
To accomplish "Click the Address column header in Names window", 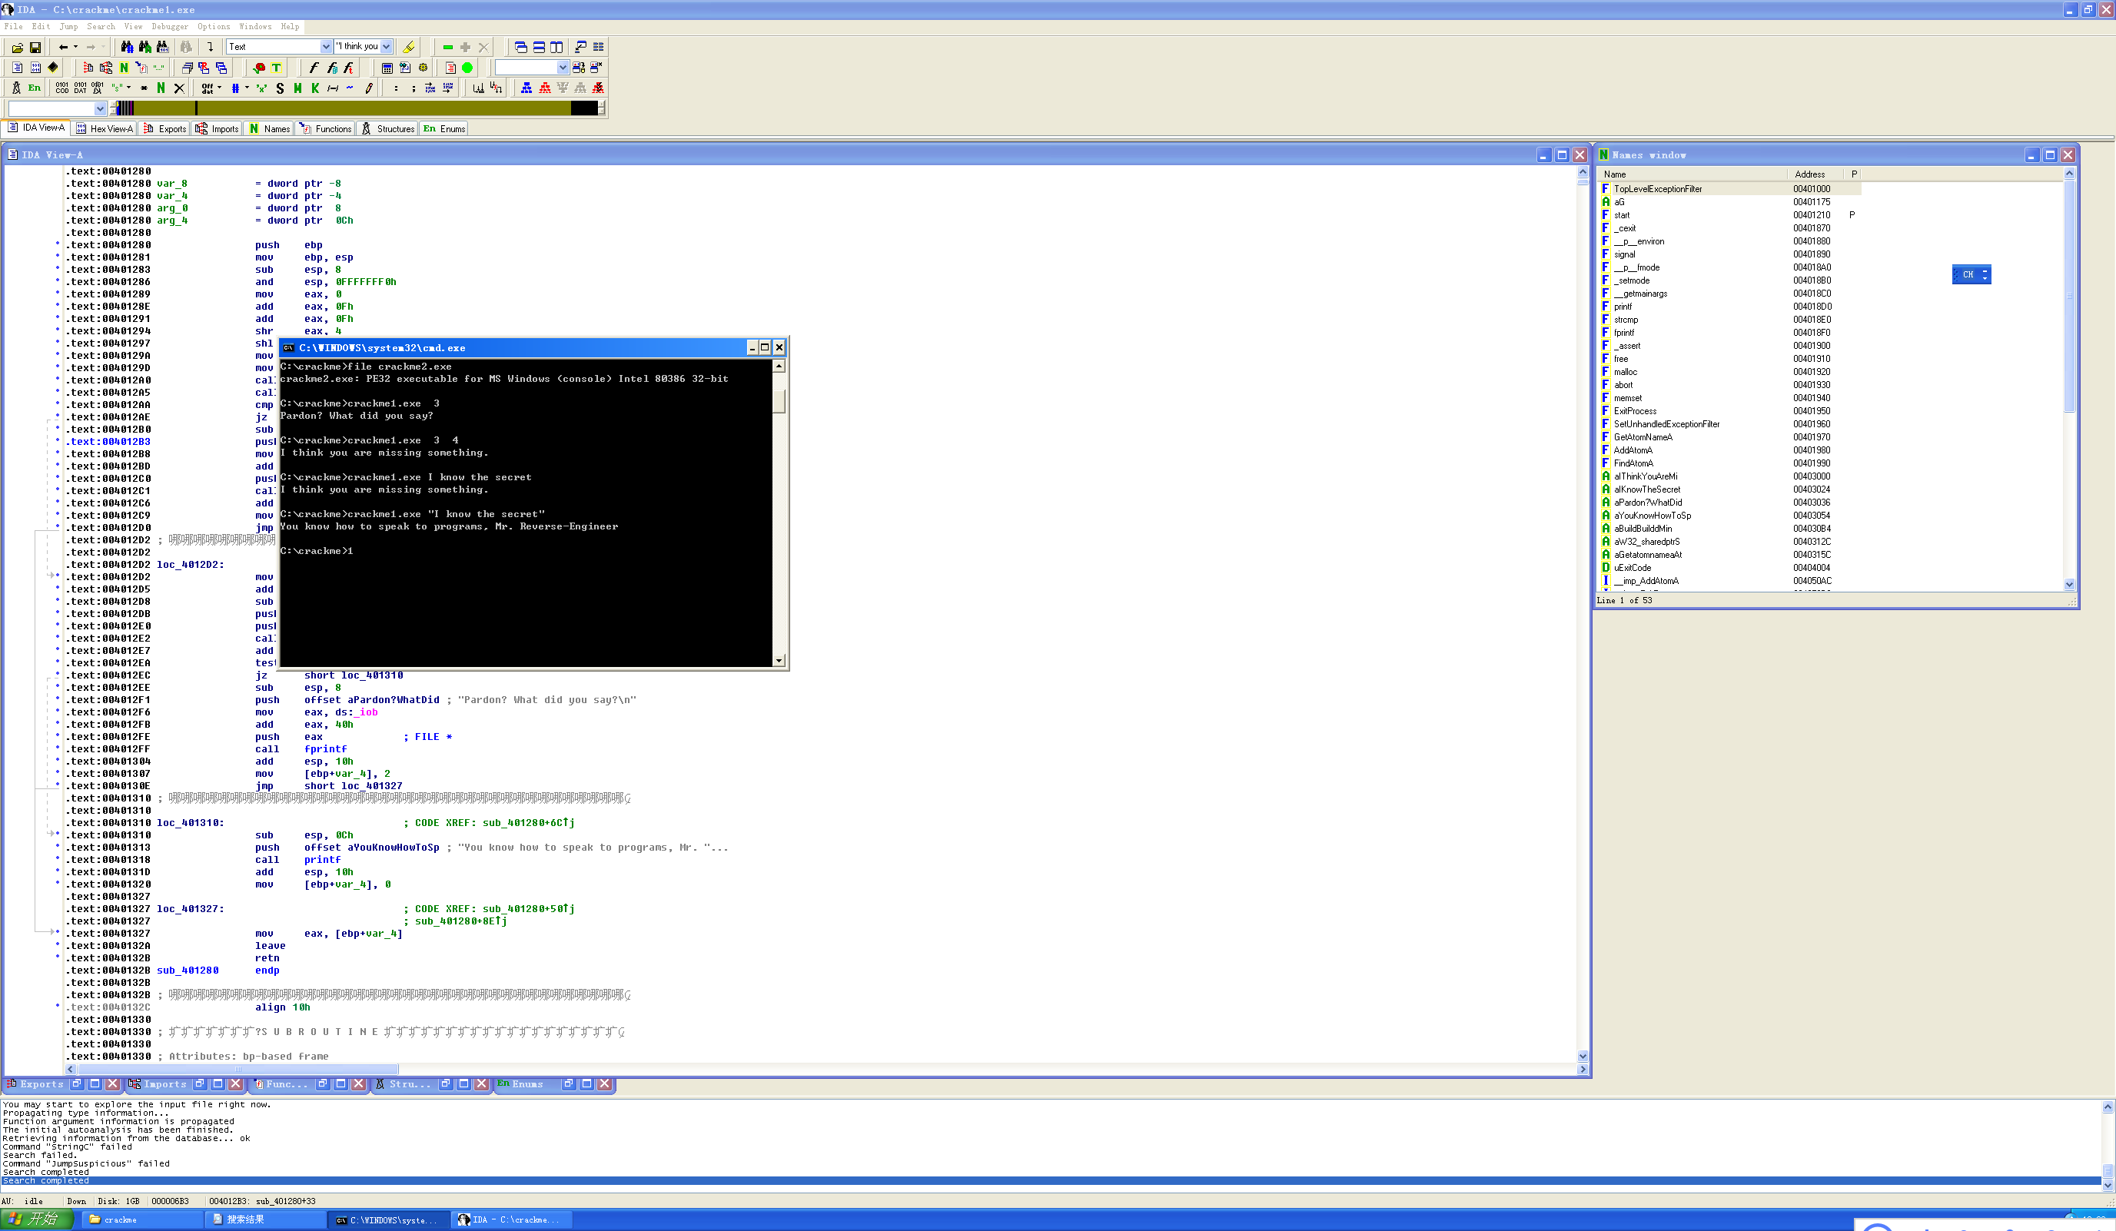I will pyautogui.click(x=1809, y=174).
